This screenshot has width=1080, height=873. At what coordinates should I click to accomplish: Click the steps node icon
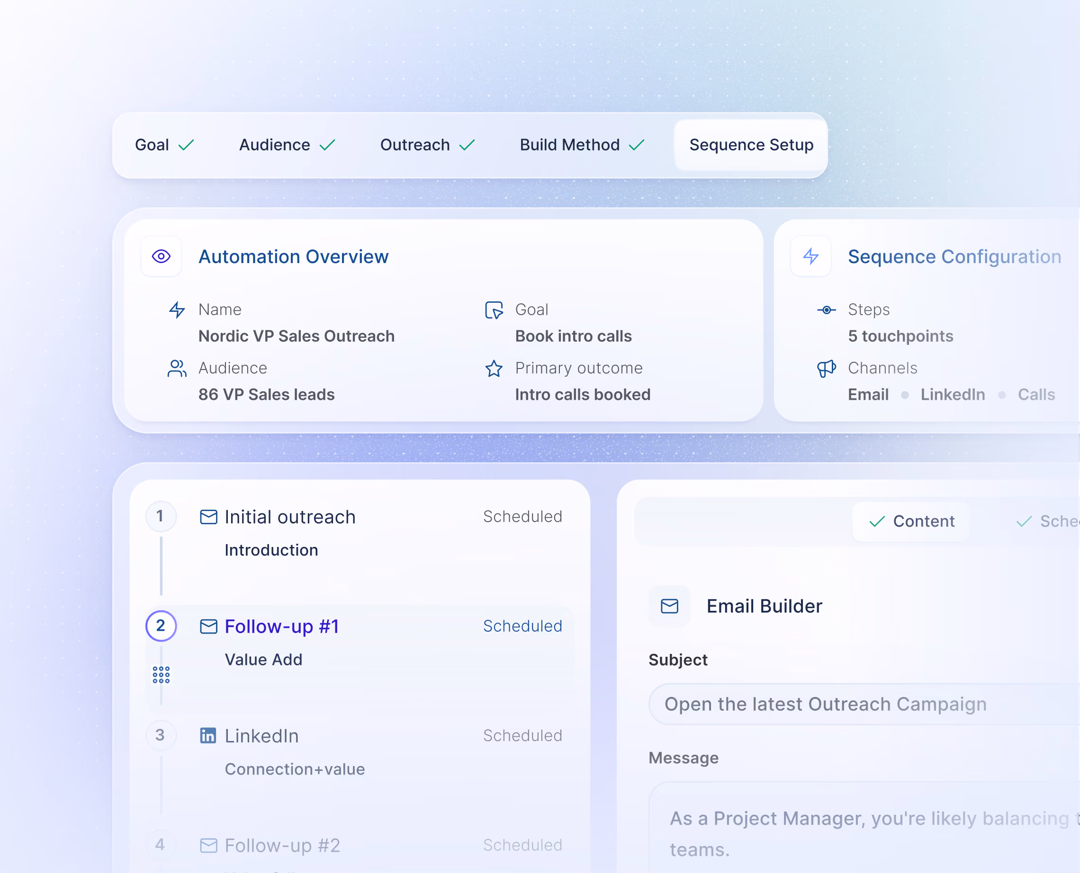(826, 310)
